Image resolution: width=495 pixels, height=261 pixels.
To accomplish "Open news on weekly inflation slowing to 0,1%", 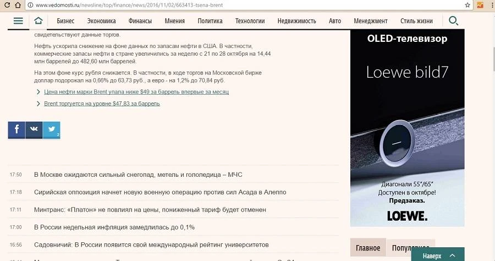I will point(114,227).
